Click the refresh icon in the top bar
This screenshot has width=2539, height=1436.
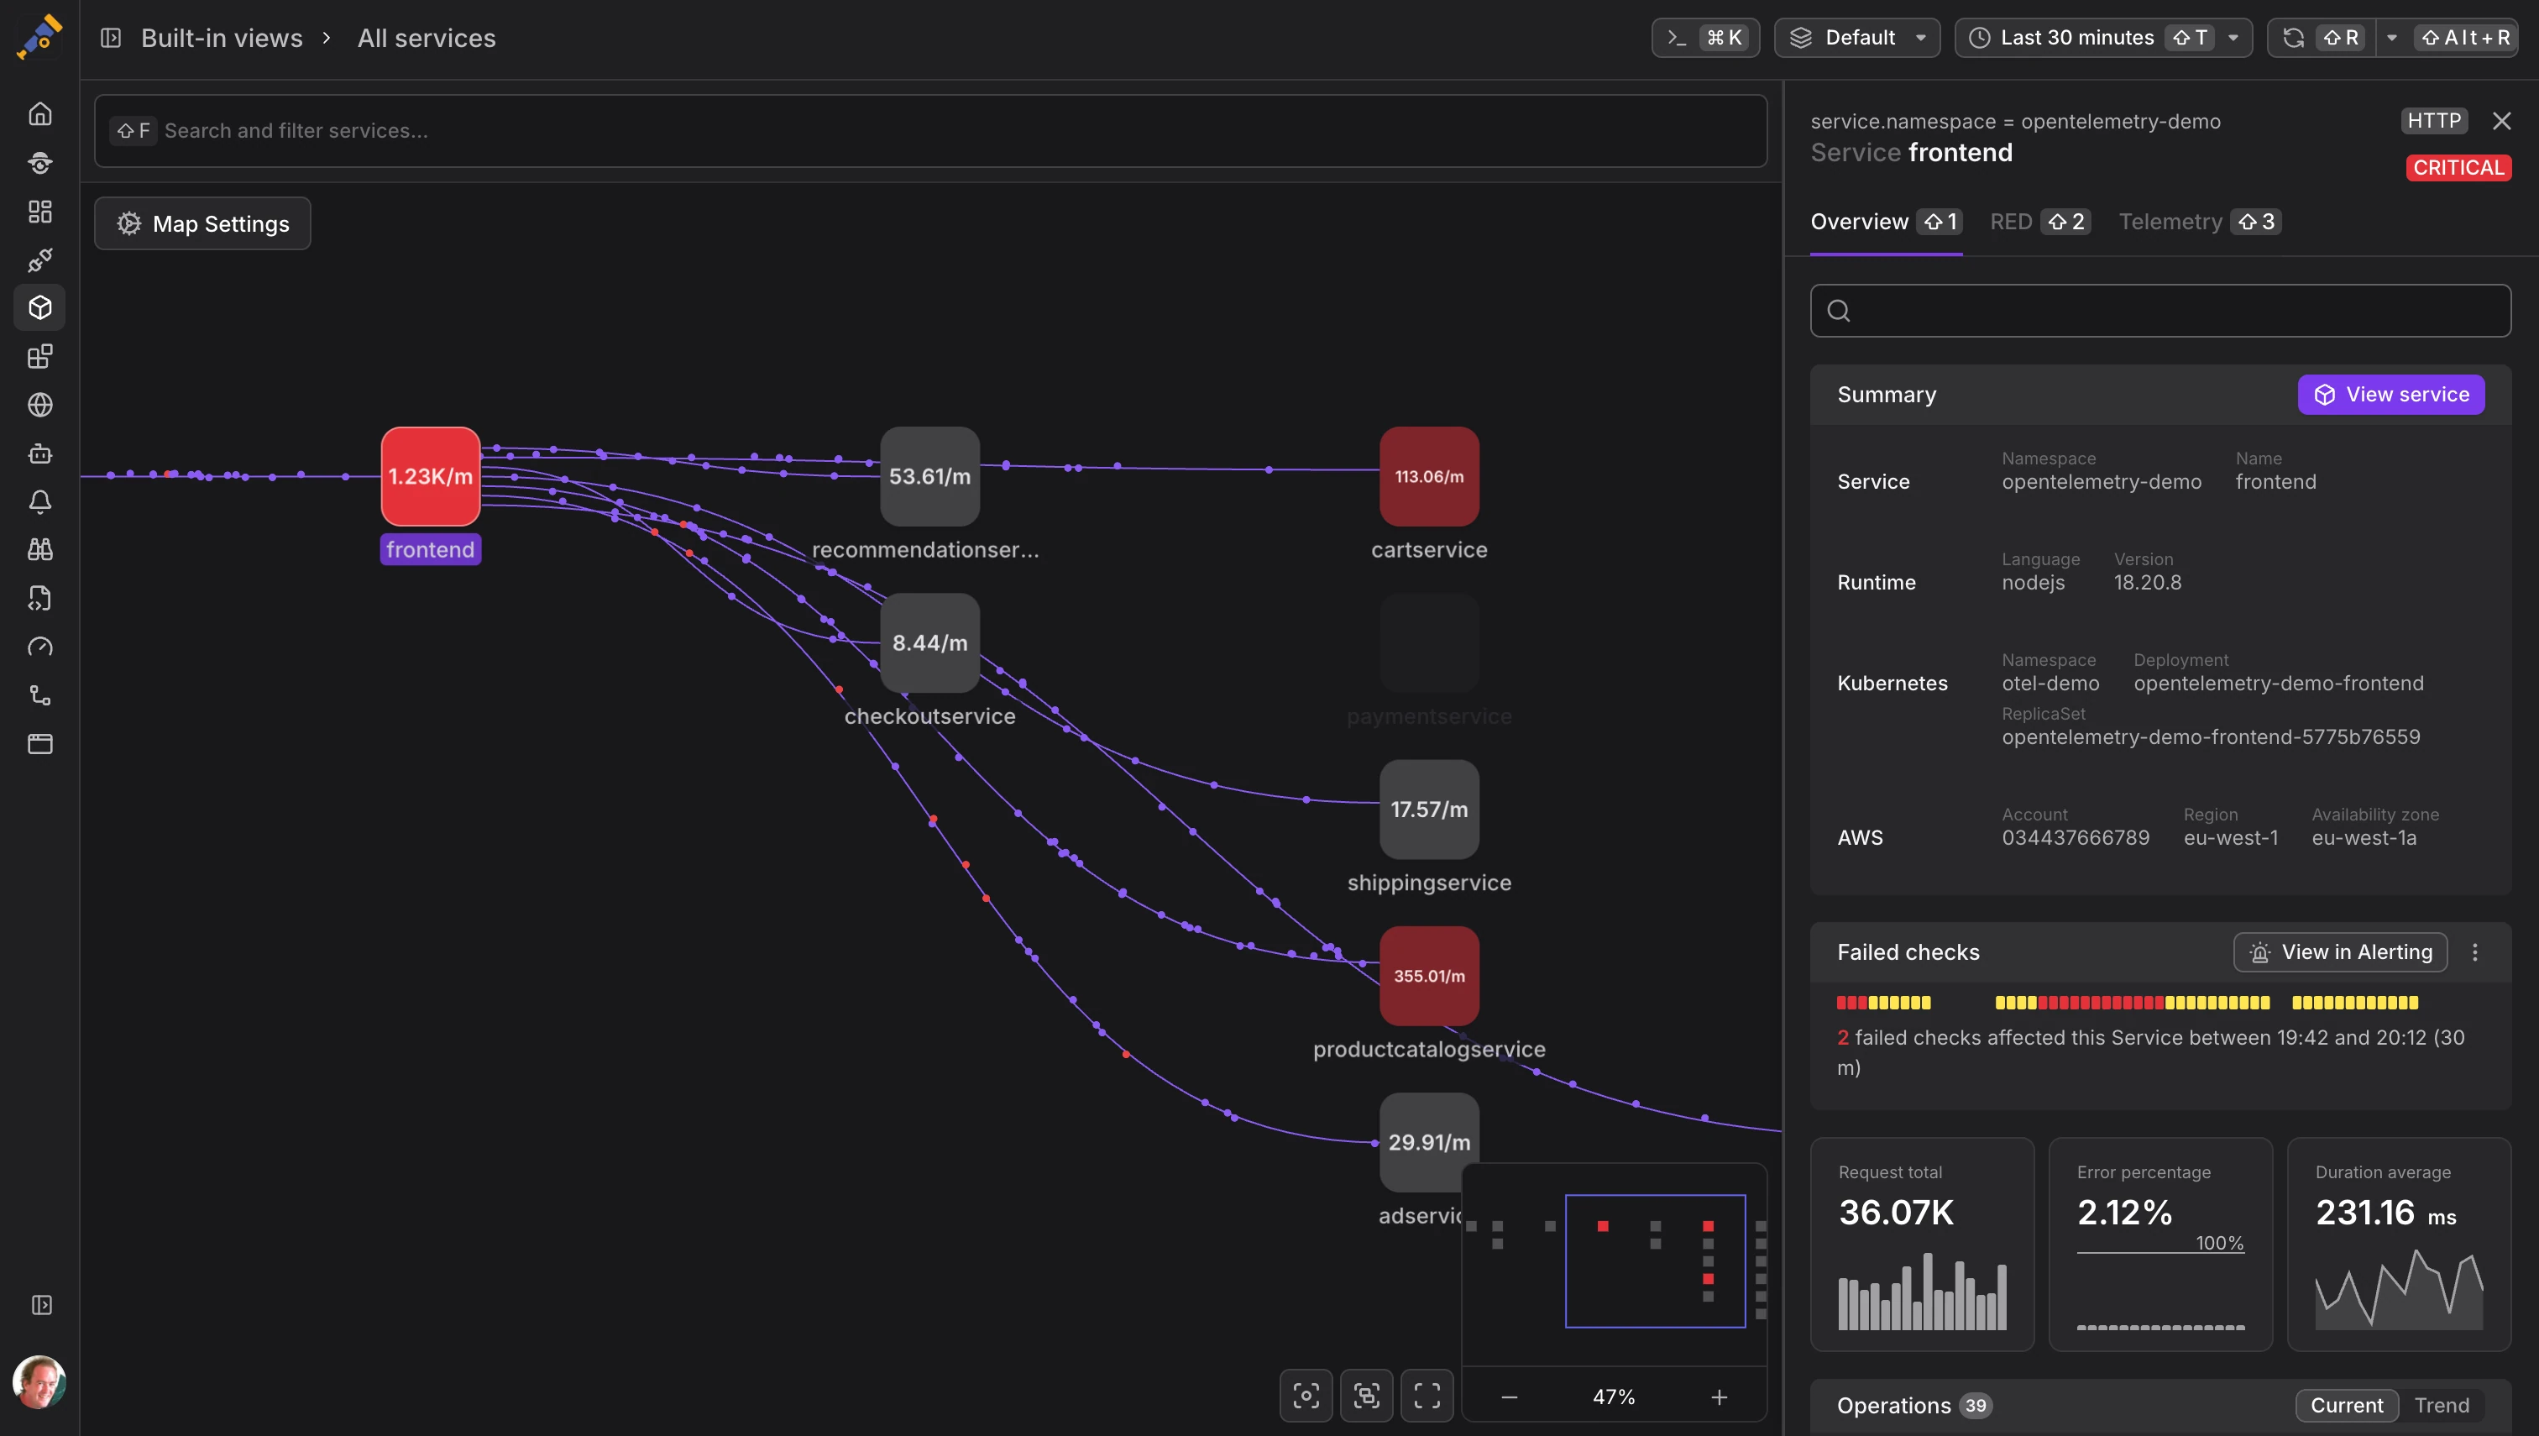[2294, 38]
